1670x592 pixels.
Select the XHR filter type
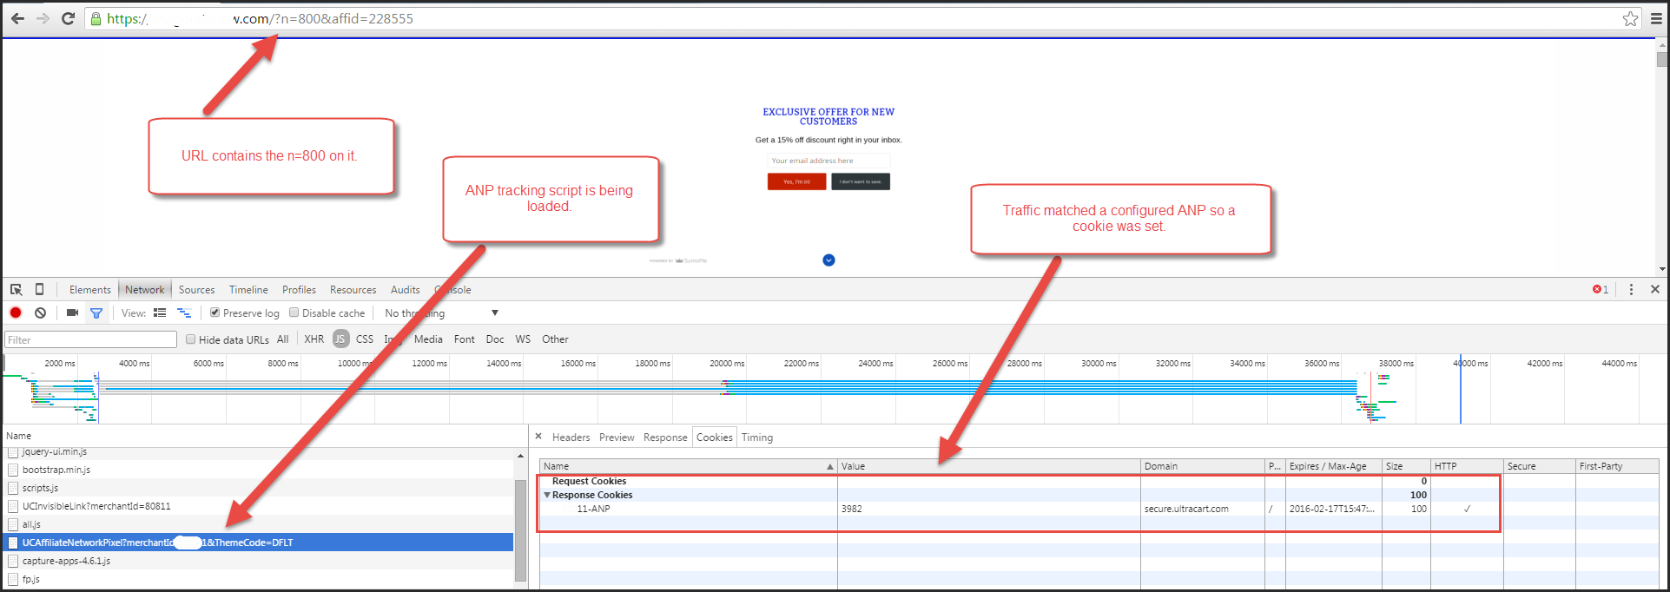[314, 339]
